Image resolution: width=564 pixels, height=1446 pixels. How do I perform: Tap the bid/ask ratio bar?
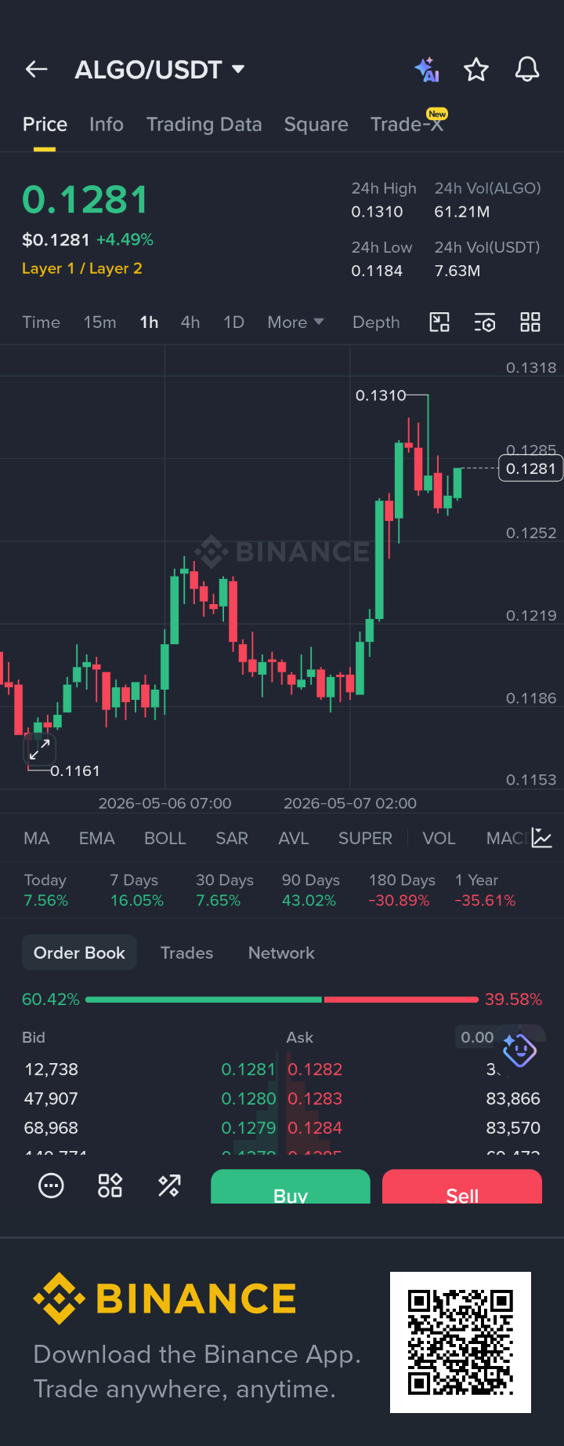(282, 1000)
